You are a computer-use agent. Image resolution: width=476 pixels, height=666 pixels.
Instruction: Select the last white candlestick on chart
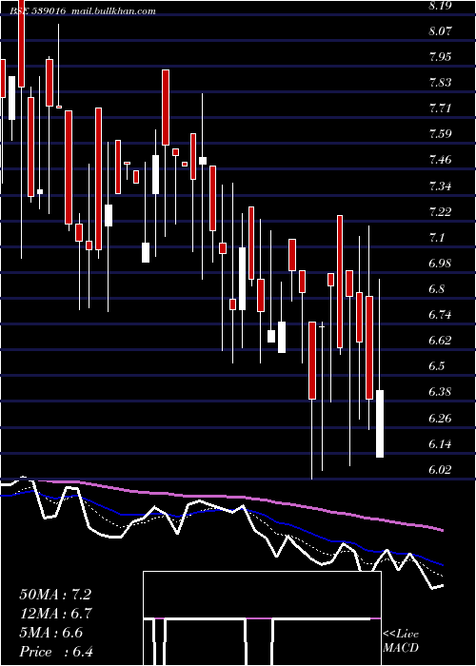click(380, 423)
